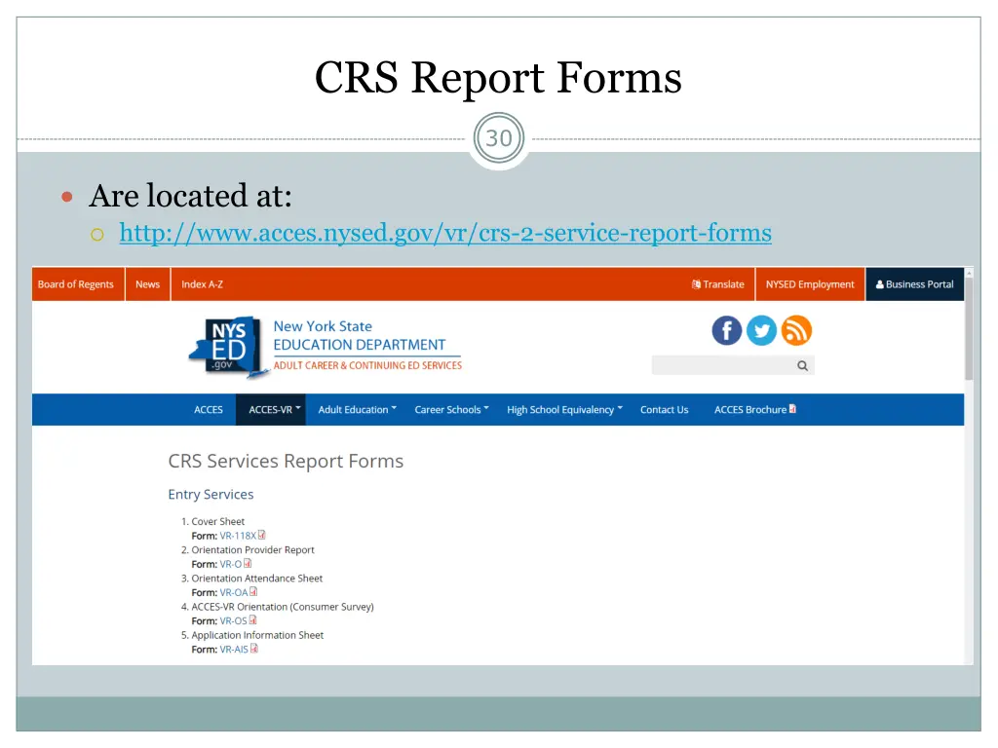The height and width of the screenshot is (748, 998).
Task: Click the Orientation Provider Report item
Action: click(x=252, y=549)
